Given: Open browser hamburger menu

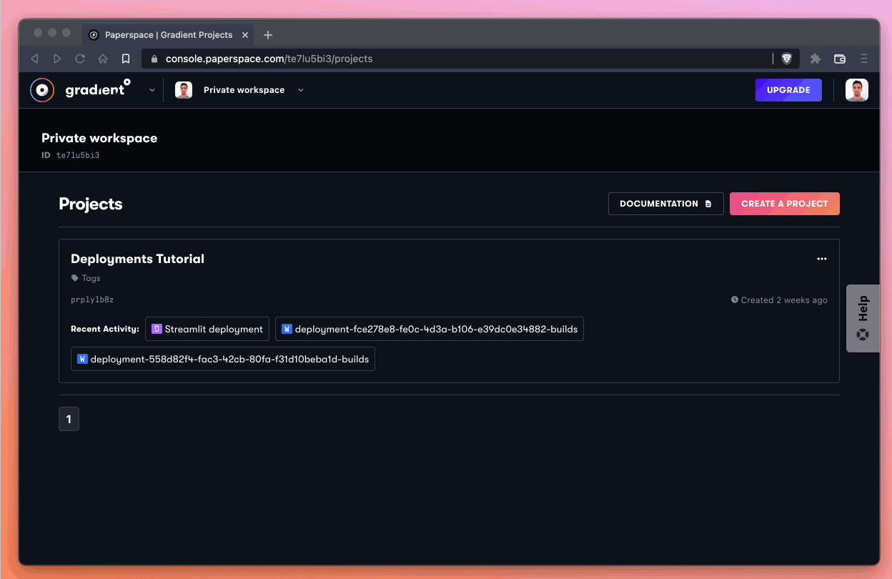Looking at the screenshot, I should coord(863,59).
